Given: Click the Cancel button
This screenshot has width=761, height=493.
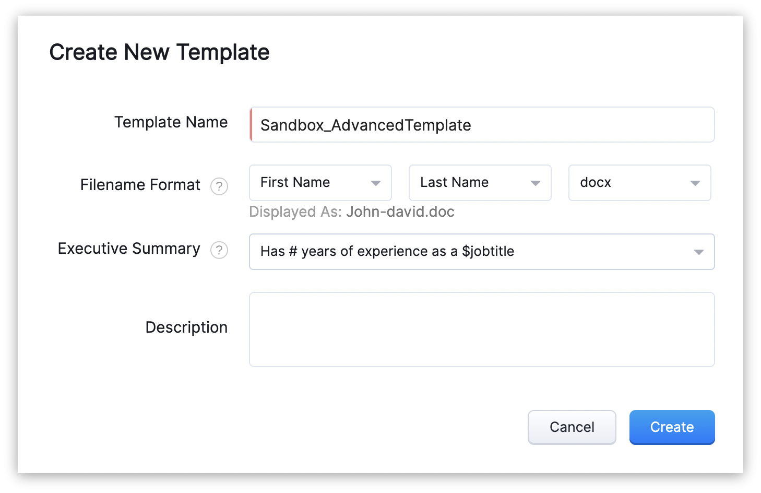Looking at the screenshot, I should click(x=572, y=427).
